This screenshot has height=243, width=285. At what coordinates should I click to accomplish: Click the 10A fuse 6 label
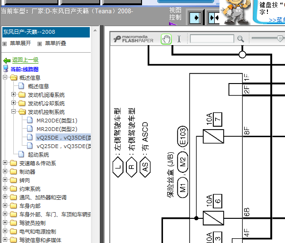click(x=214, y=201)
